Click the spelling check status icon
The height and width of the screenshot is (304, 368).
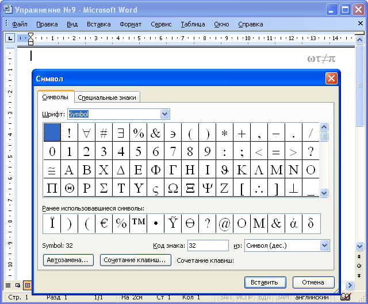point(346,297)
